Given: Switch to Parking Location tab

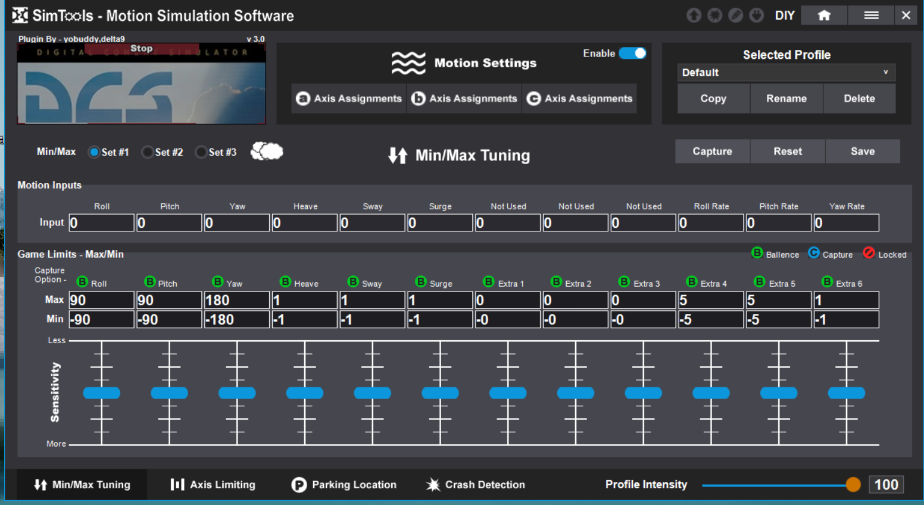Looking at the screenshot, I should [344, 485].
